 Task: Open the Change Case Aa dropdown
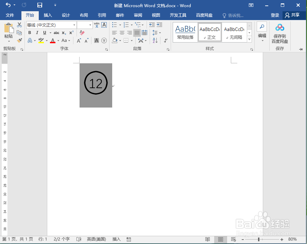pos(66,40)
